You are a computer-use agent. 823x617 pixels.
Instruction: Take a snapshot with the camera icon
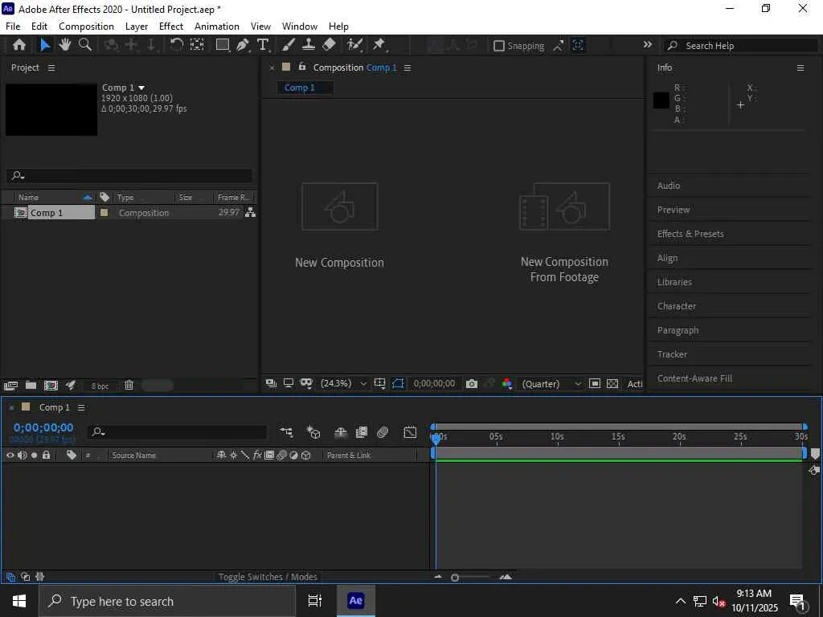pyautogui.click(x=472, y=383)
